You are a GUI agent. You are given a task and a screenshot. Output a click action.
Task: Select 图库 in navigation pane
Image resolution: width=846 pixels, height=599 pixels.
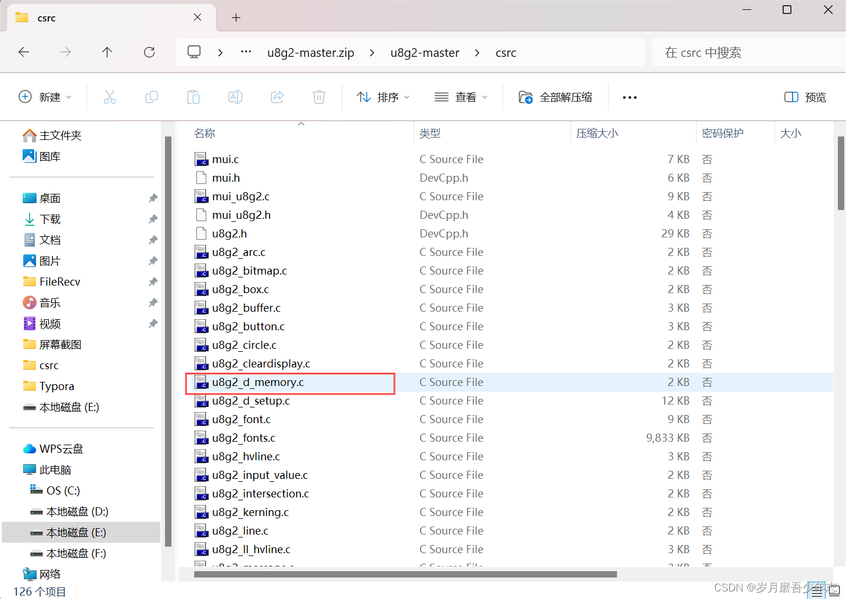[x=41, y=156]
